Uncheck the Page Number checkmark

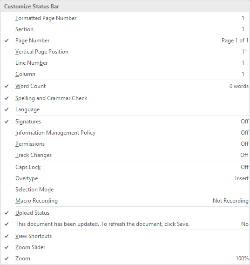pyautogui.click(x=125, y=41)
